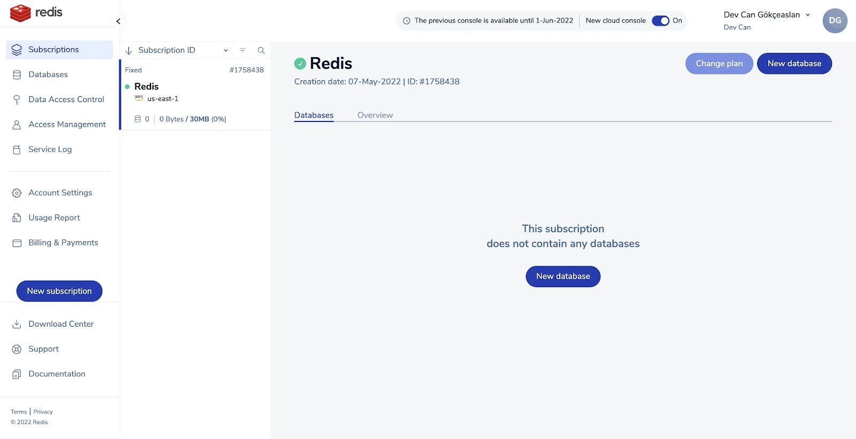The image size is (856, 439).
Task: Expand the Dev Can Gökçeaslan account menu
Action: [808, 15]
